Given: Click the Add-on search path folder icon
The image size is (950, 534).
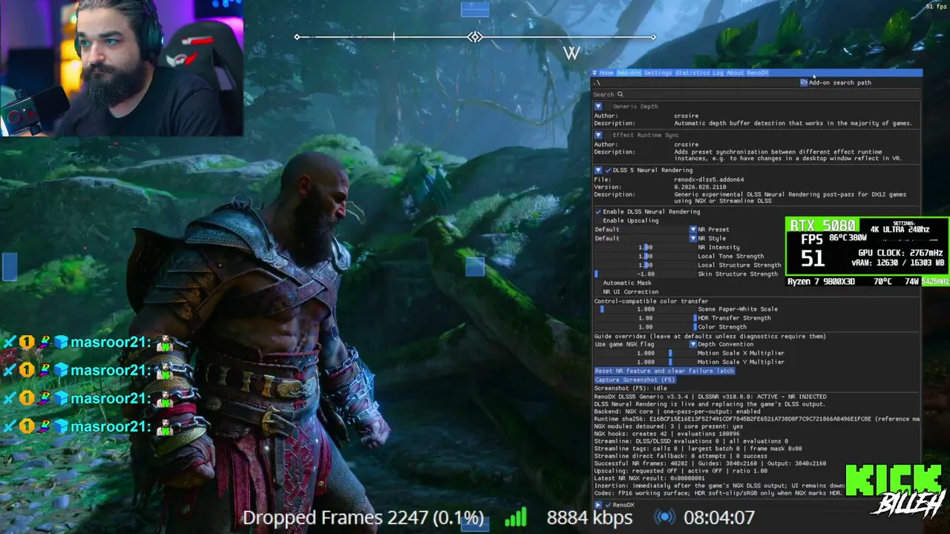Looking at the screenshot, I should pos(804,82).
